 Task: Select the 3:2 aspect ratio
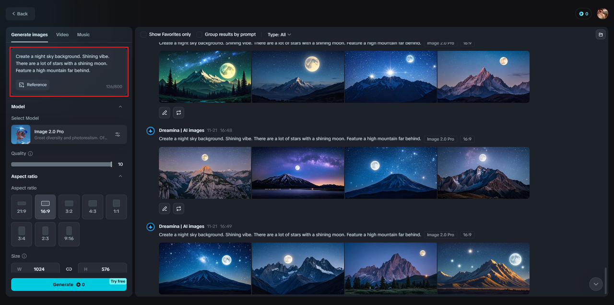69,207
